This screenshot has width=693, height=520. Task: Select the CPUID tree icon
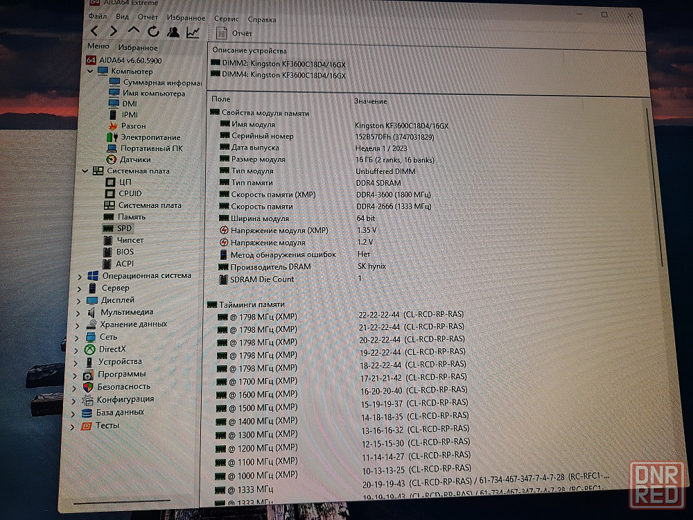pos(109,193)
